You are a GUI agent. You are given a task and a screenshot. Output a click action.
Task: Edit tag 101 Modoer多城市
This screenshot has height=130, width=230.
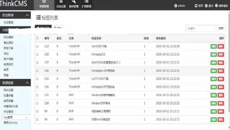[214, 95]
